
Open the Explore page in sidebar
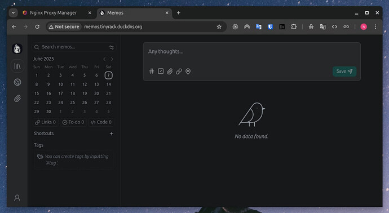point(17,82)
